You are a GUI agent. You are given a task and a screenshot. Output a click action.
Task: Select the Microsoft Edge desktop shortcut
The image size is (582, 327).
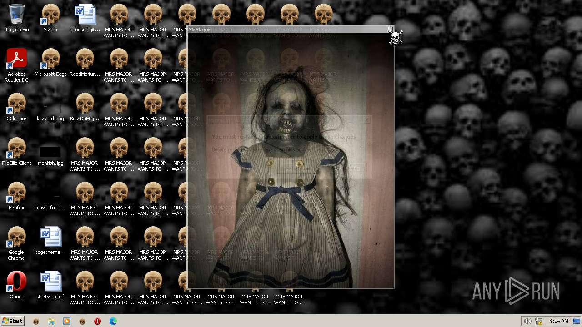point(50,63)
